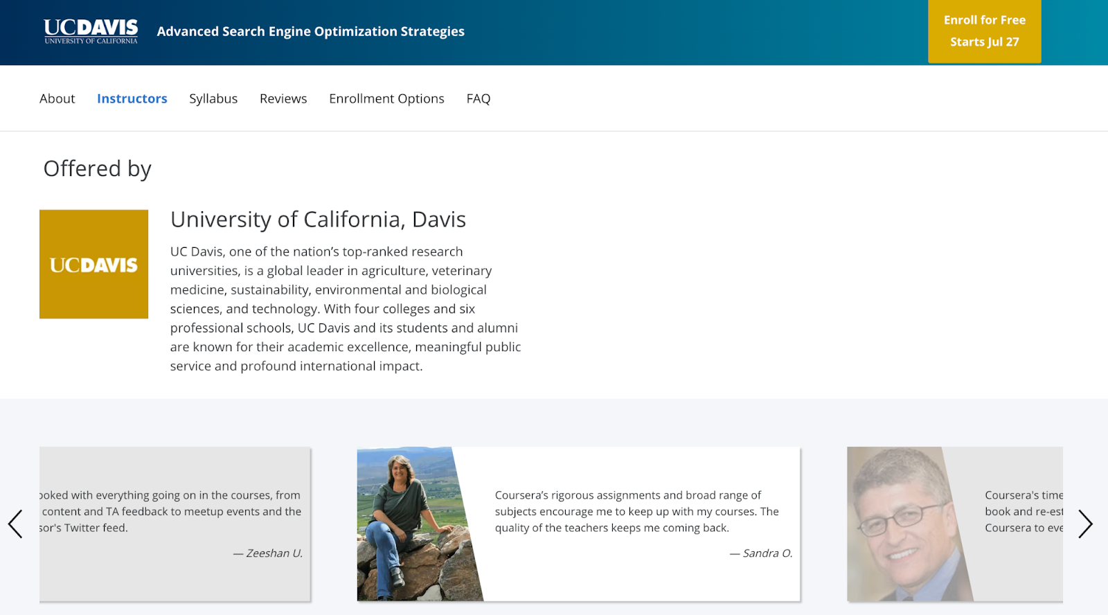The width and height of the screenshot is (1108, 615).
Task: Click the Sandra O. testimonial quote text
Action: click(636, 511)
